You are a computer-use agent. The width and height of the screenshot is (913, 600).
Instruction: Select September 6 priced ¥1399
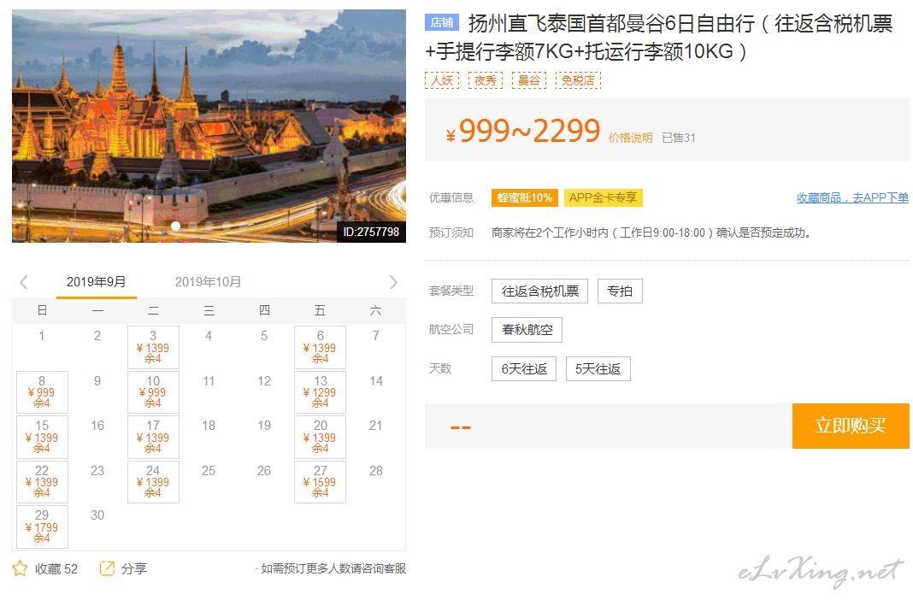coord(321,347)
